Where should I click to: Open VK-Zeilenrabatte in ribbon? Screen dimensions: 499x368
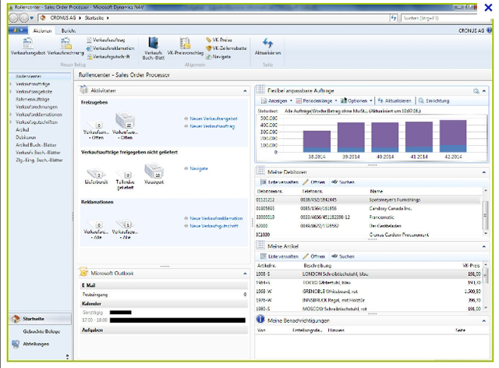226,48
